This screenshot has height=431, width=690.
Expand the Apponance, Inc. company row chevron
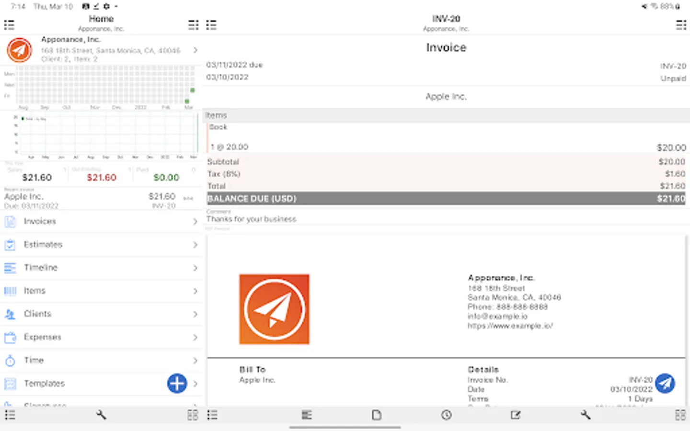tap(195, 50)
